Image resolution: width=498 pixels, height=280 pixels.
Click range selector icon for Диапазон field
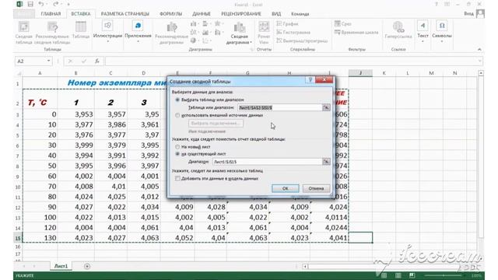click(326, 162)
